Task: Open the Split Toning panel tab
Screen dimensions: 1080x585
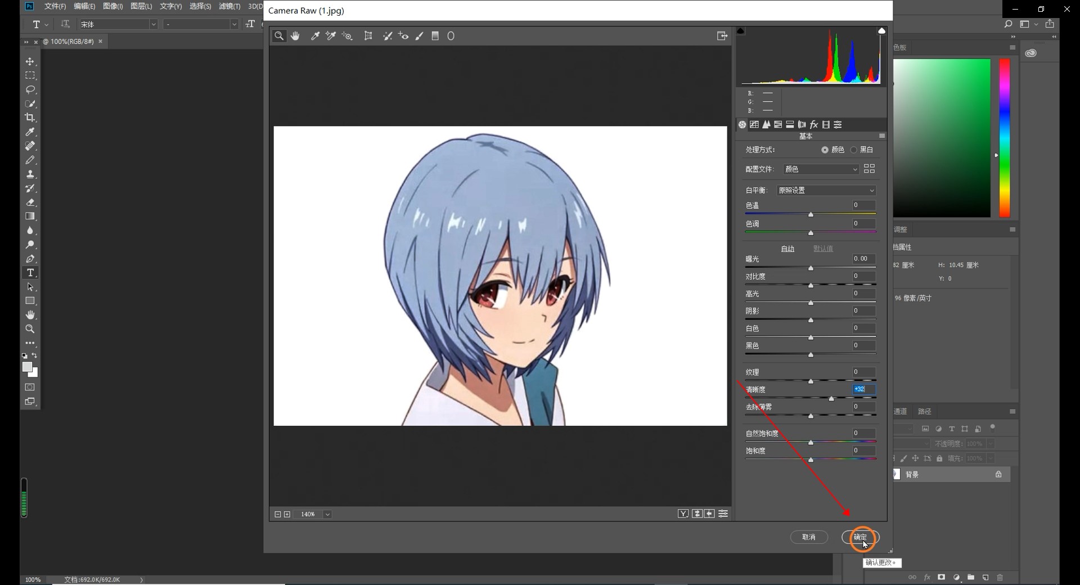Action: (790, 125)
